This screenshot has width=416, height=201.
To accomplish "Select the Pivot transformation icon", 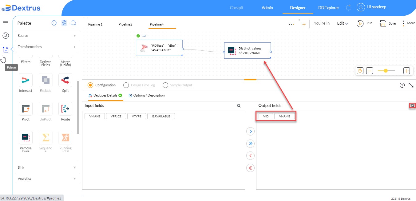I will (26, 109).
